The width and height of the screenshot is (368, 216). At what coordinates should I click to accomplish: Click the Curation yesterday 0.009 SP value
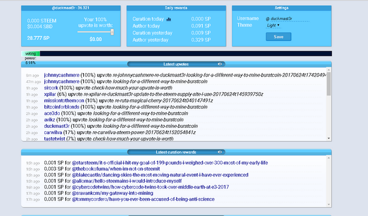point(201,33)
